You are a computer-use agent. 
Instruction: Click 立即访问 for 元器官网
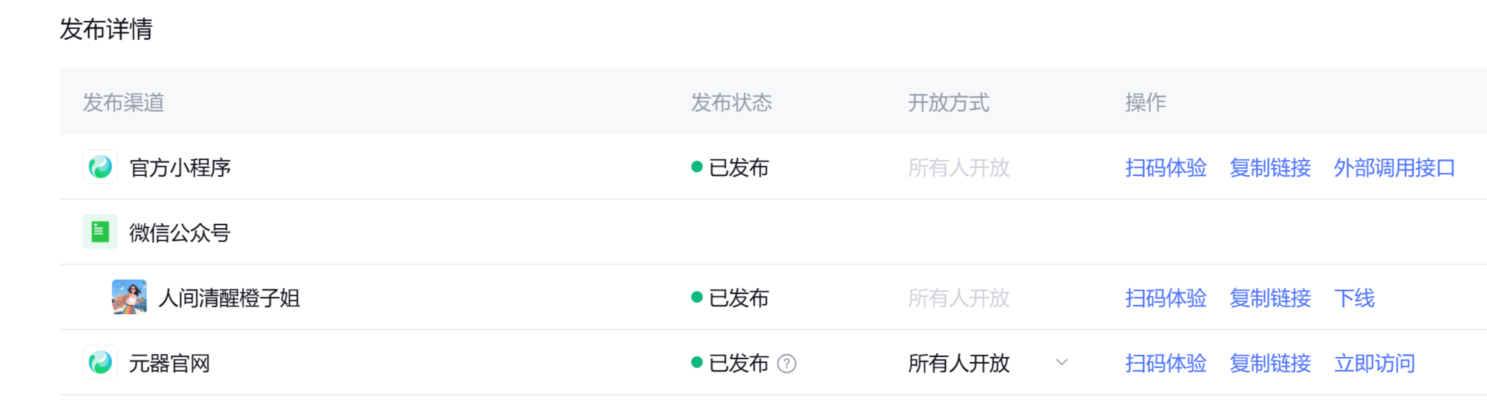click(1374, 363)
